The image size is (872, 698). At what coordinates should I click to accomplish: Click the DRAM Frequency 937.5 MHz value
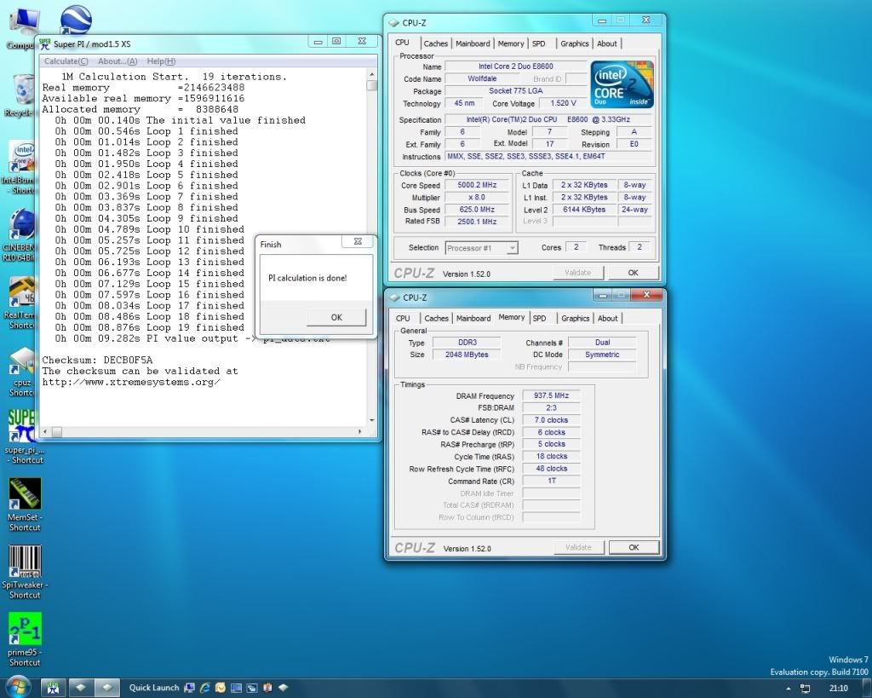(x=551, y=395)
